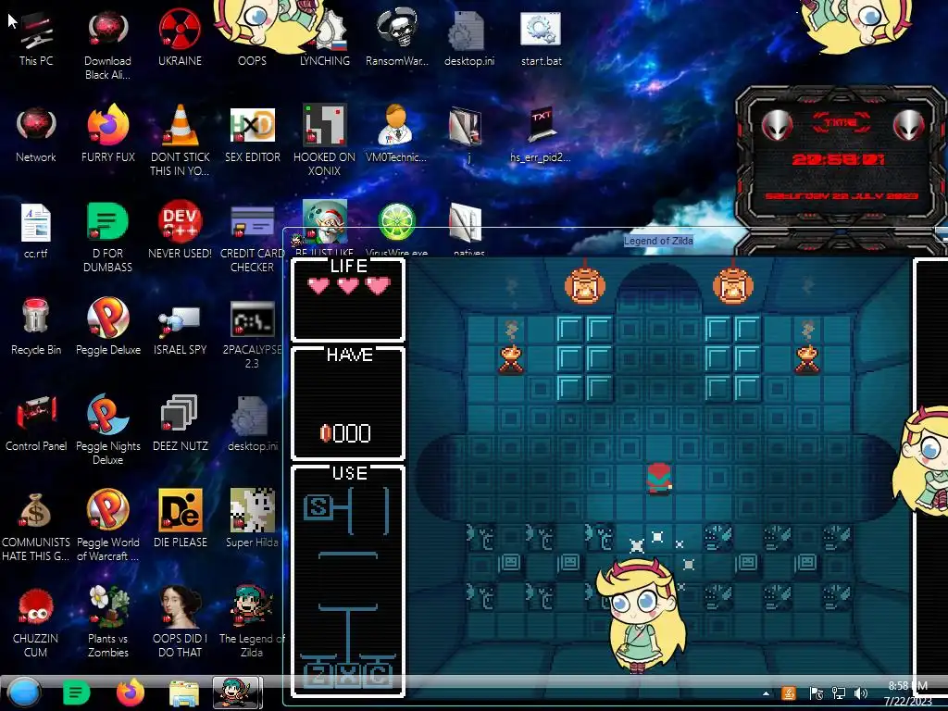Select desktop.ini below 2PACALYPSE 2.3
Image resolution: width=948 pixels, height=711 pixels.
point(252,425)
